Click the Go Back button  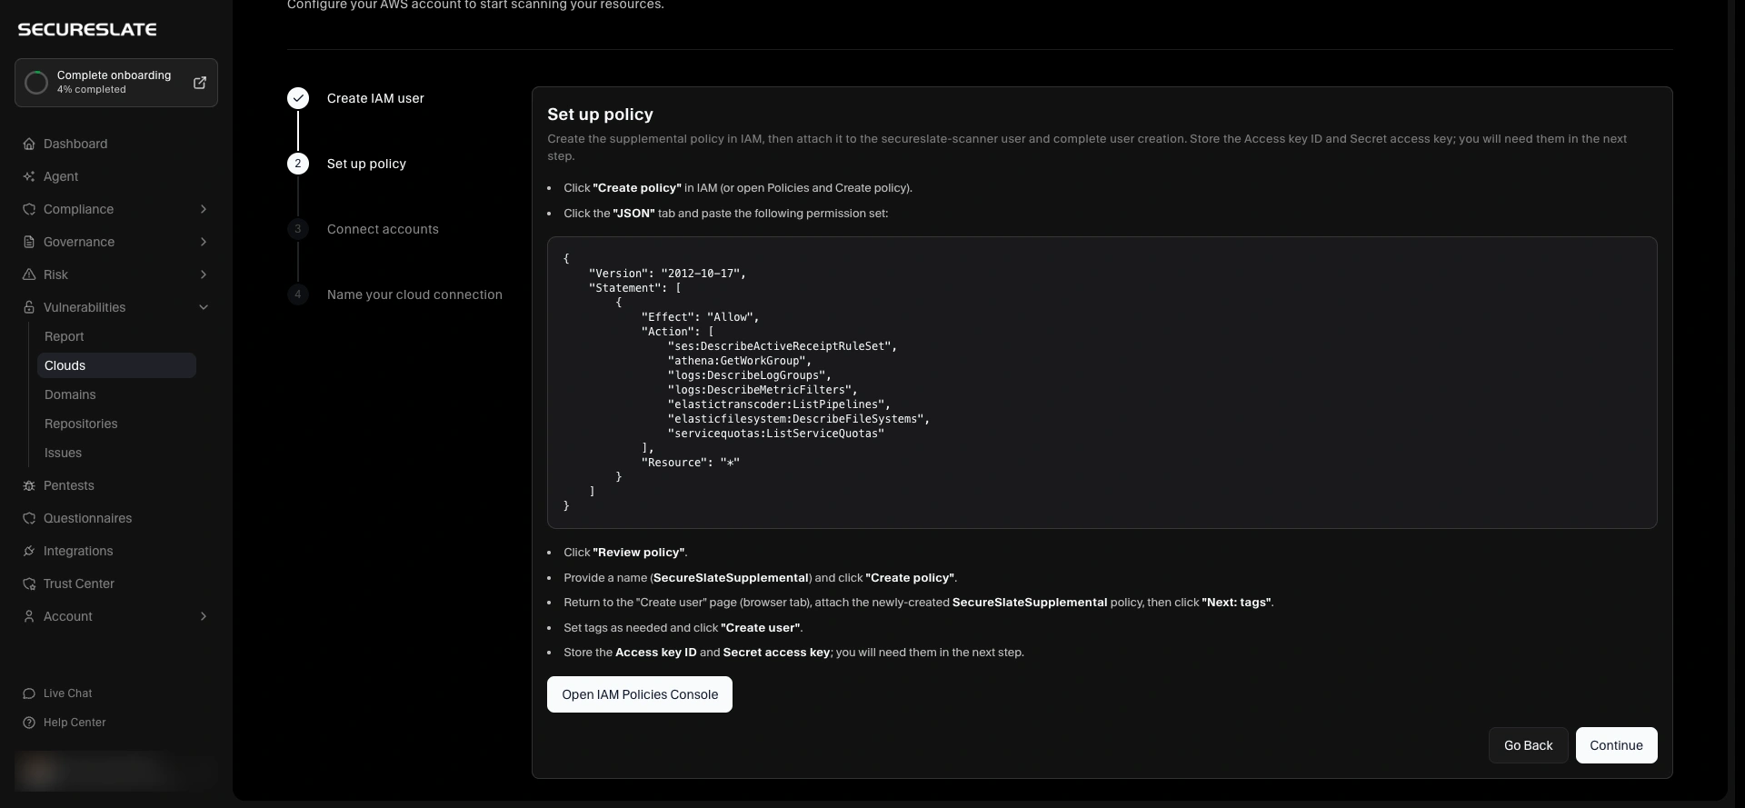tap(1529, 745)
